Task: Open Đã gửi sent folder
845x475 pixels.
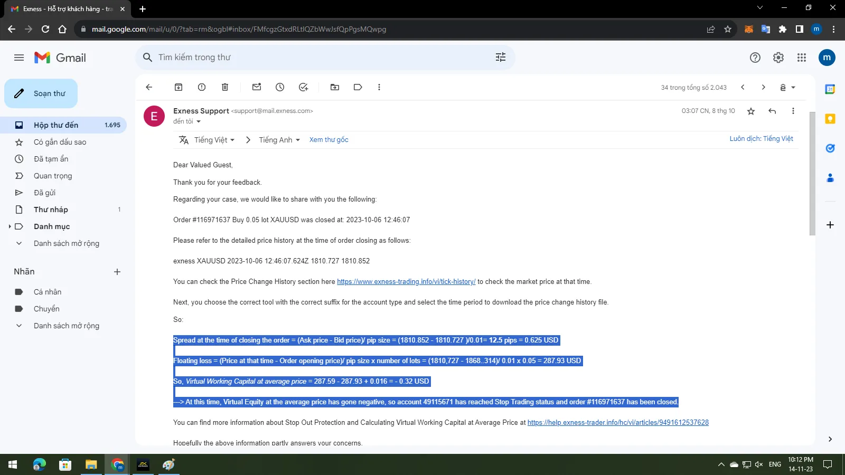Action: 63,193
